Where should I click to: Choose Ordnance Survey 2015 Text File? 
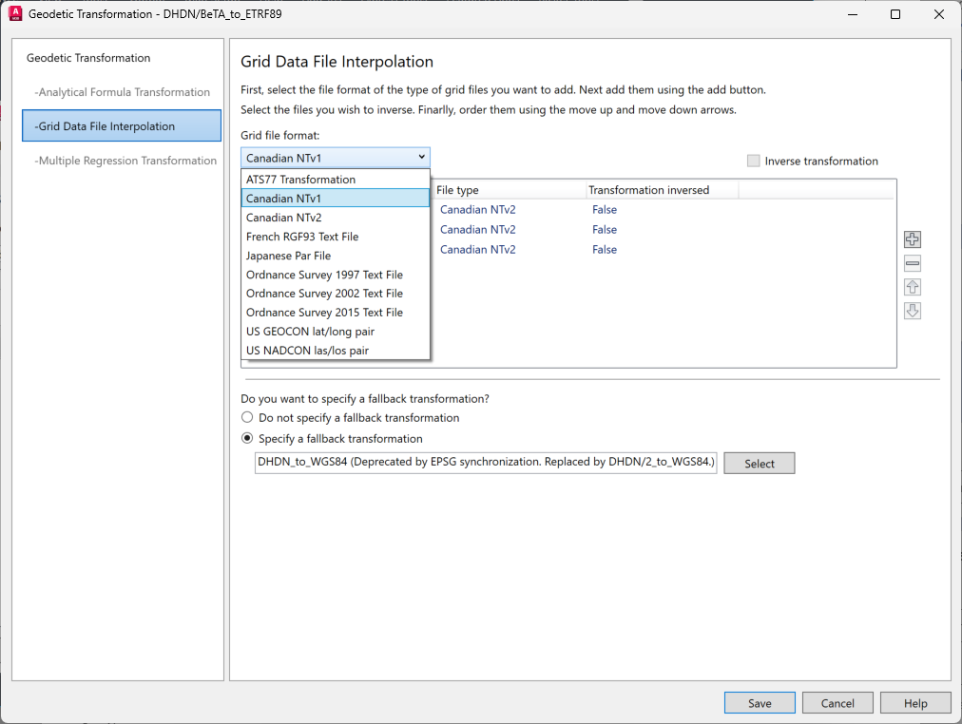click(335, 313)
